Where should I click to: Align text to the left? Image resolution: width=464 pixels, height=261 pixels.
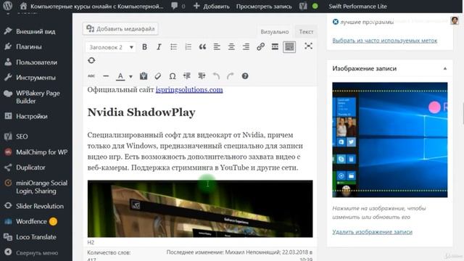point(217,46)
